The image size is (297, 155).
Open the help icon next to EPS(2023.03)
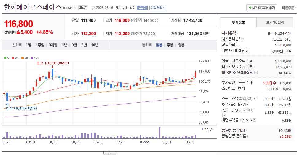[255, 99]
